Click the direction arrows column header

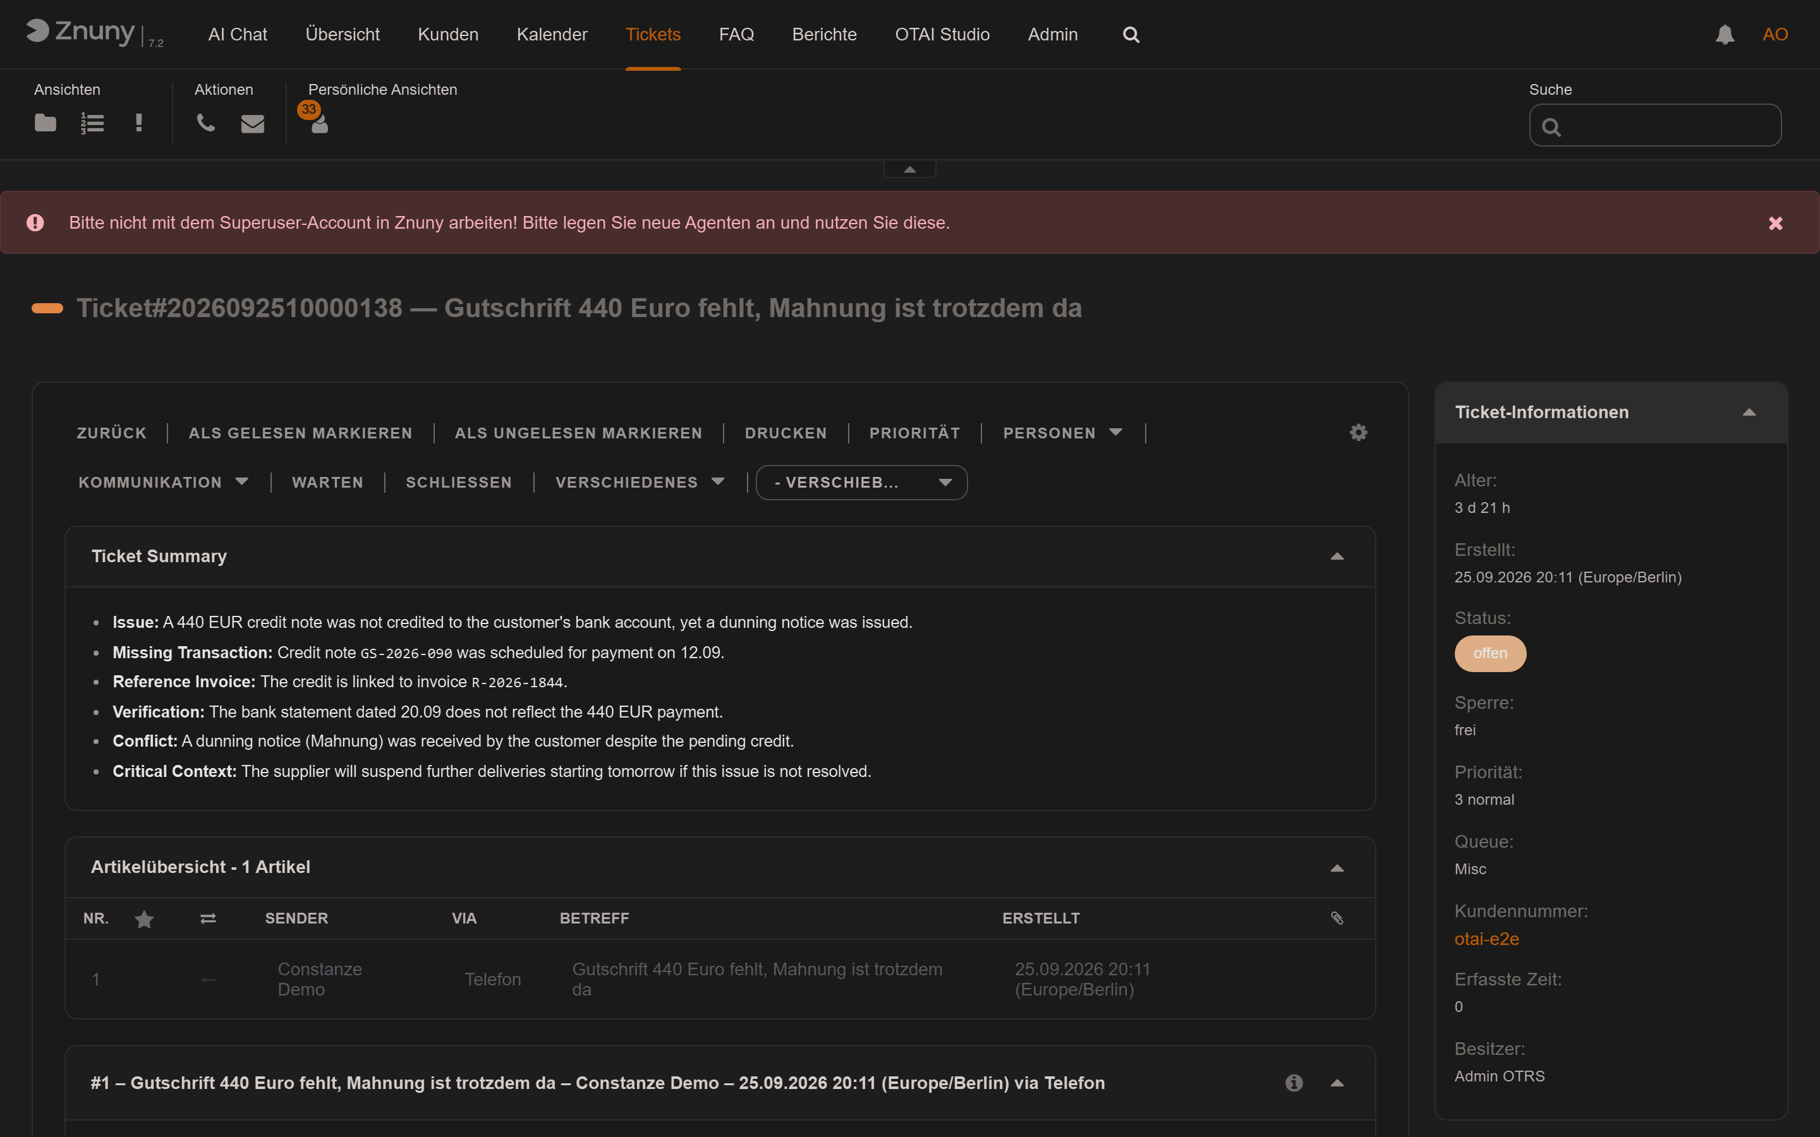(x=209, y=919)
